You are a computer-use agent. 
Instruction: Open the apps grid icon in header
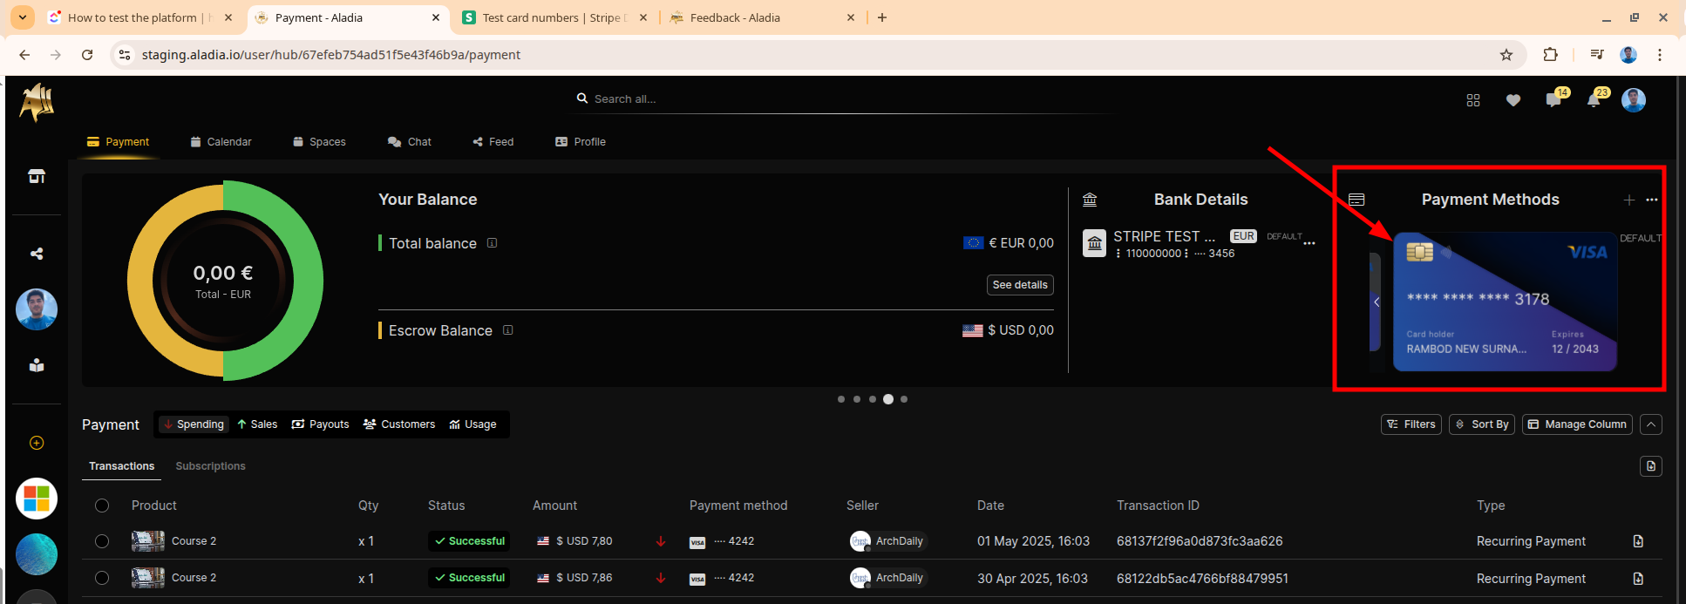(1473, 100)
